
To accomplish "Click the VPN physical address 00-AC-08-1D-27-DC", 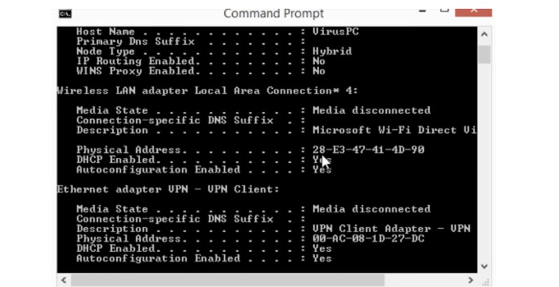I will click(x=368, y=239).
